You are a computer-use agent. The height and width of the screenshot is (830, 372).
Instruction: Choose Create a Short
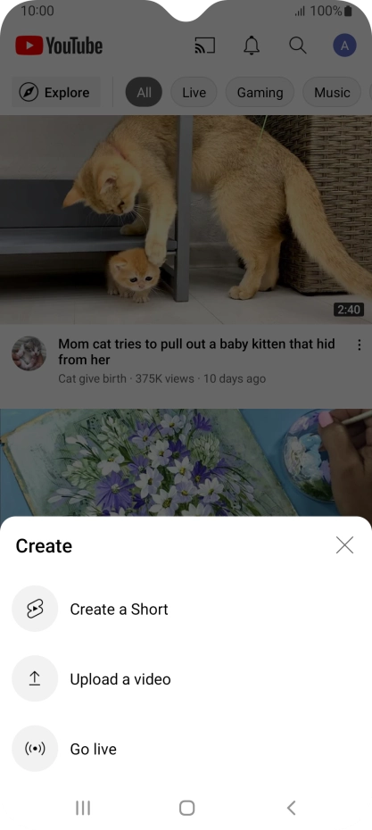tap(119, 610)
